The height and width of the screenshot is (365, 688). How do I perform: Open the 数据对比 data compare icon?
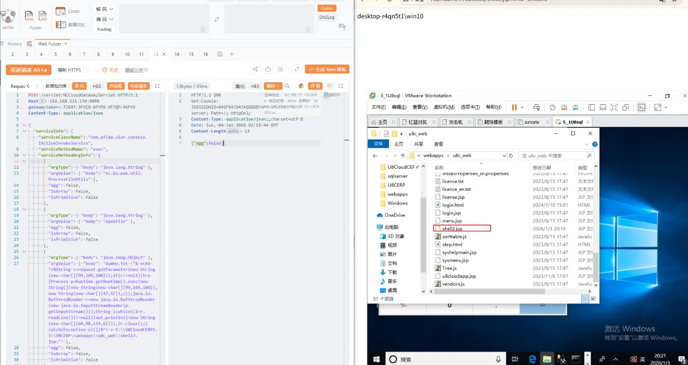pos(61,24)
